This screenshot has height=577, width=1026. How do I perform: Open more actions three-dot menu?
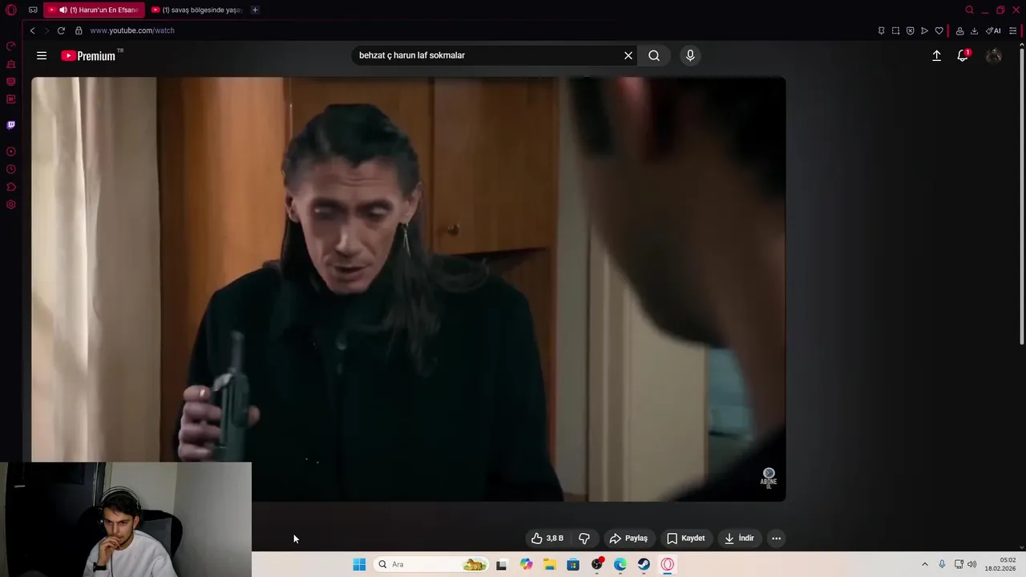776,539
